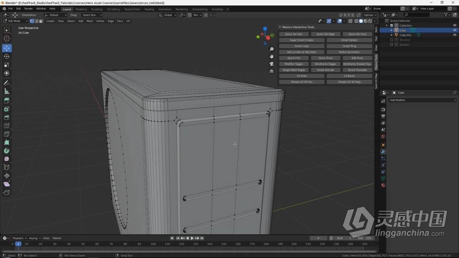Screen dimensions: 459x258
Task: Select the Loop Cut tool
Action: (7, 126)
